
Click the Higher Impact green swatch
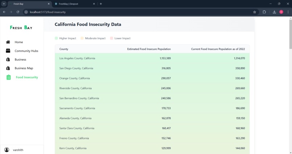[56, 38]
